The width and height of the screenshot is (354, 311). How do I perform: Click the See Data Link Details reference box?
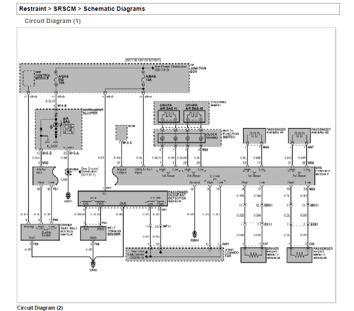click(136, 254)
